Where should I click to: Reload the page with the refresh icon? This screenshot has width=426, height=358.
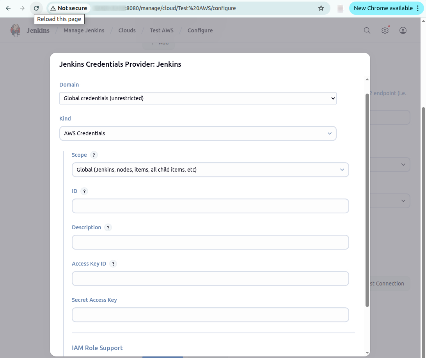coord(35,8)
